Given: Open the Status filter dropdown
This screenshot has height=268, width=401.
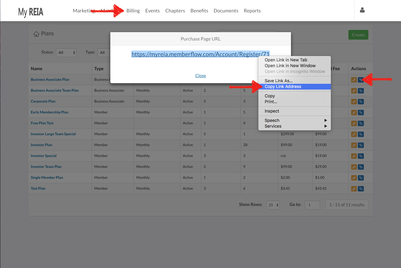Looking at the screenshot, I should (x=66, y=52).
